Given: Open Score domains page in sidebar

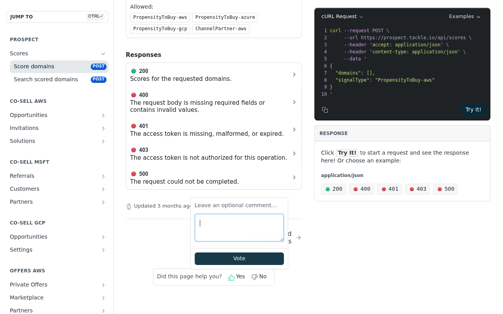Looking at the screenshot, I should pos(59,67).
